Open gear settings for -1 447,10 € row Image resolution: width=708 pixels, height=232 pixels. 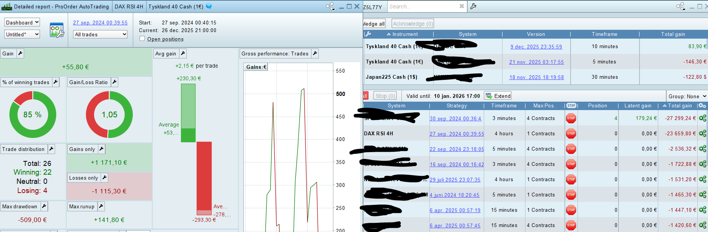click(x=702, y=210)
